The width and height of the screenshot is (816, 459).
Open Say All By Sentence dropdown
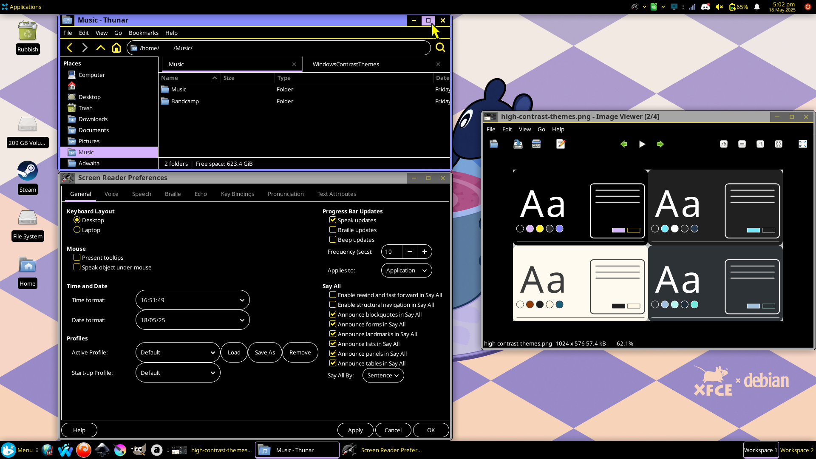pos(383,375)
